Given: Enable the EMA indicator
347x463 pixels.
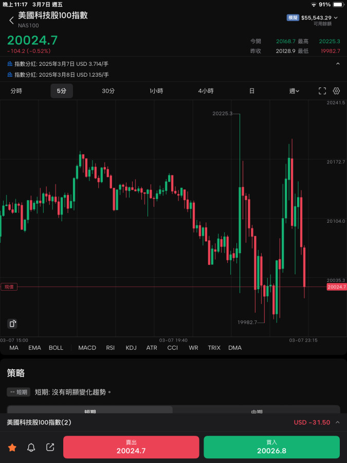Looking at the screenshot, I should 34,348.
